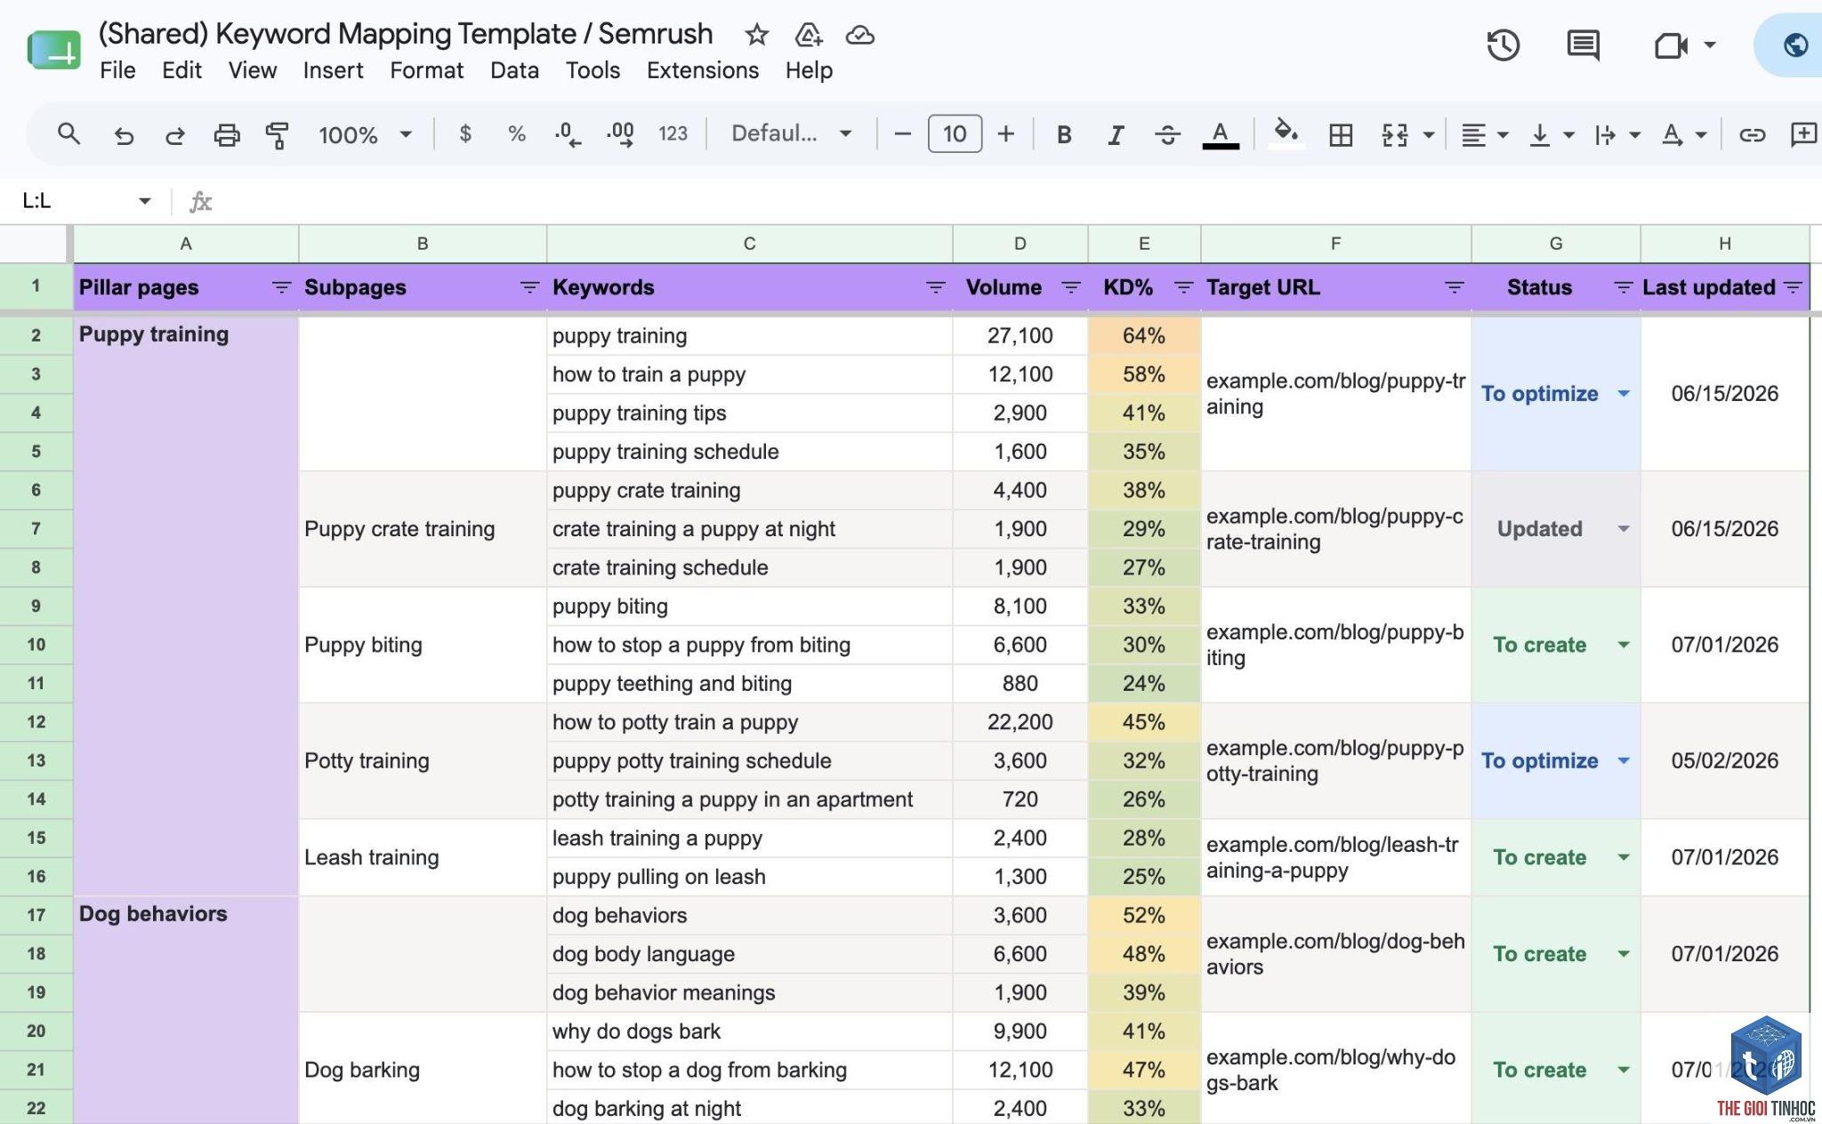Select column C header
The width and height of the screenshot is (1822, 1124).
(x=749, y=244)
